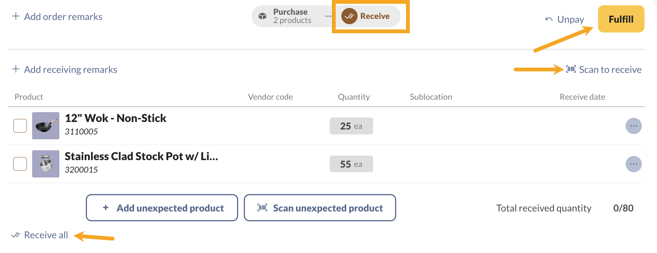Open more options for the 12" Wok row

coord(634,126)
